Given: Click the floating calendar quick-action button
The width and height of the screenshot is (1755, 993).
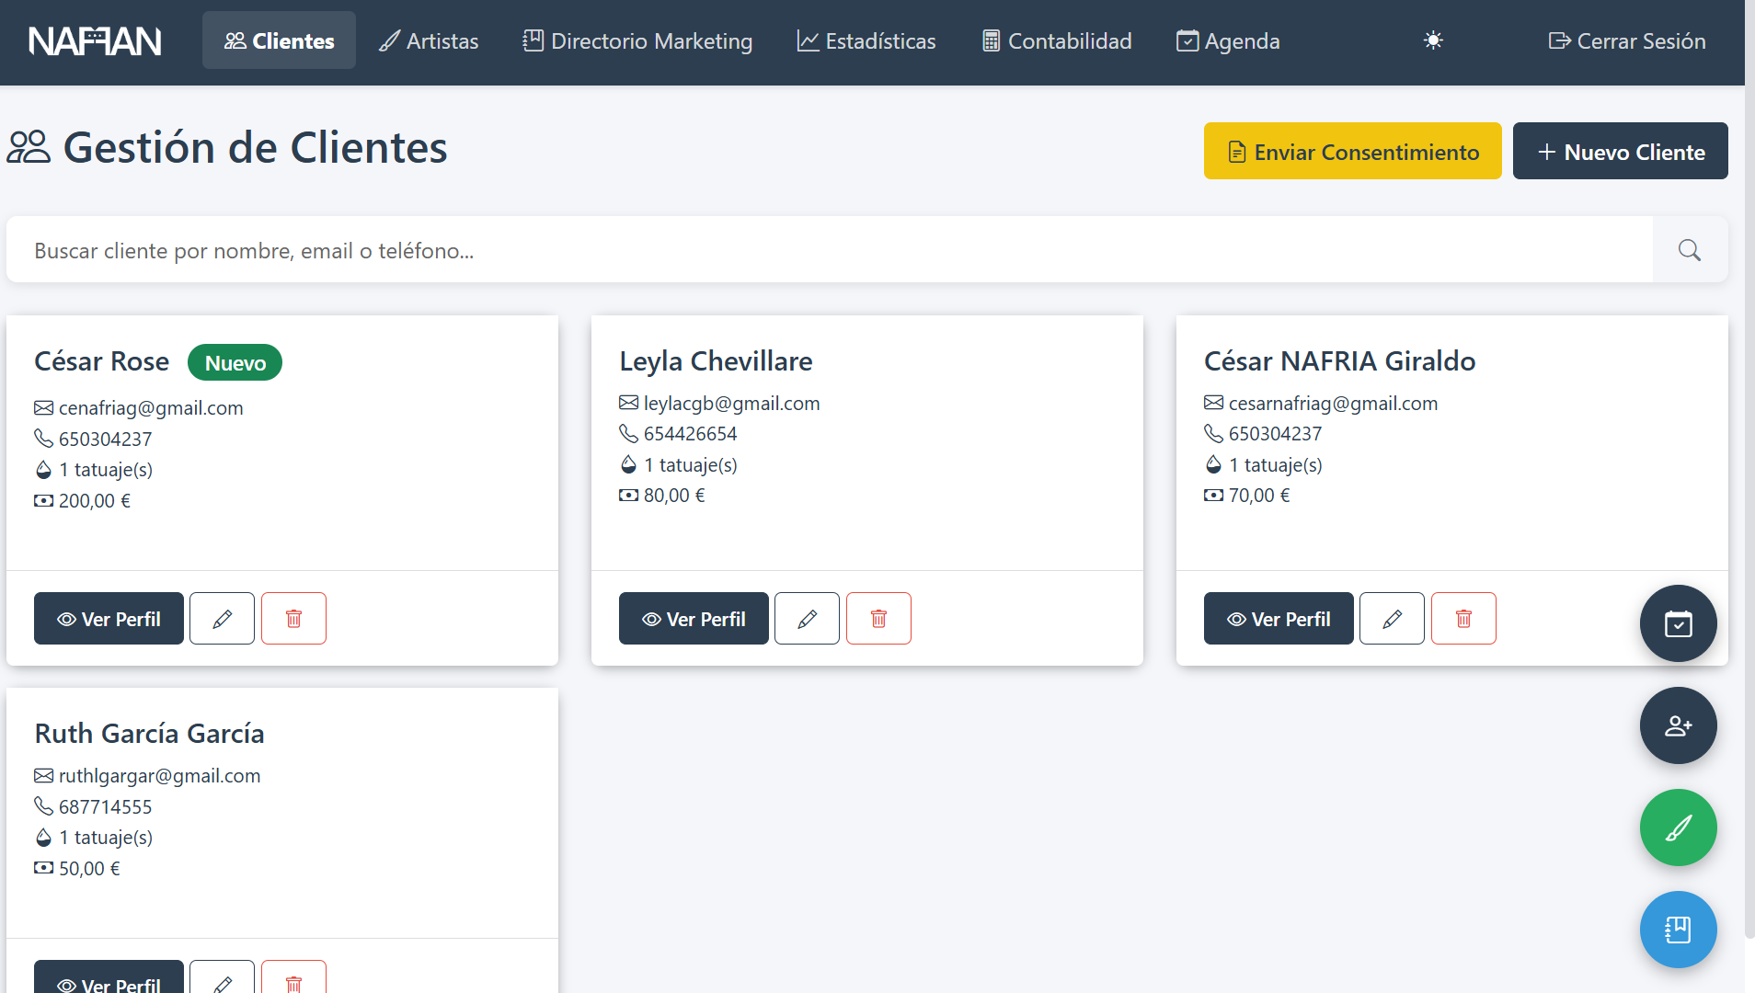Looking at the screenshot, I should click(1678, 624).
